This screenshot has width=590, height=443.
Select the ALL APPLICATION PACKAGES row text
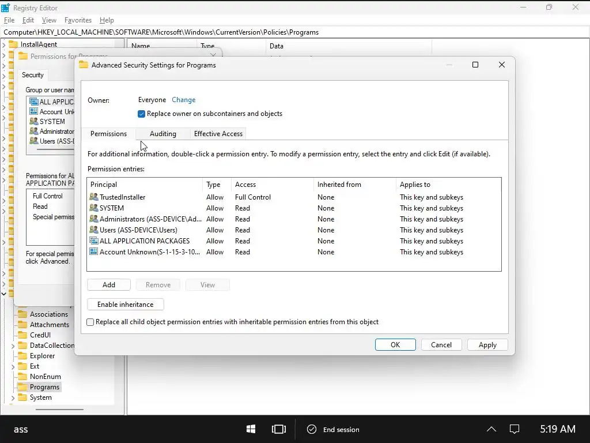[145, 241]
